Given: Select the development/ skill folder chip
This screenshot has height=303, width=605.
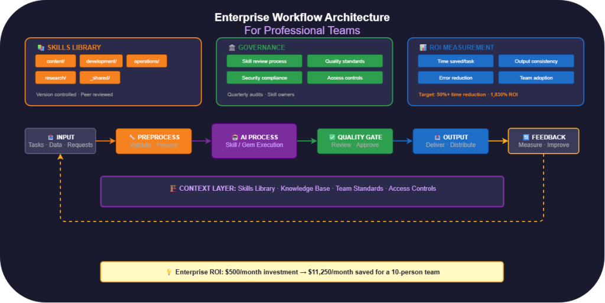Looking at the screenshot, I should pyautogui.click(x=101, y=61).
